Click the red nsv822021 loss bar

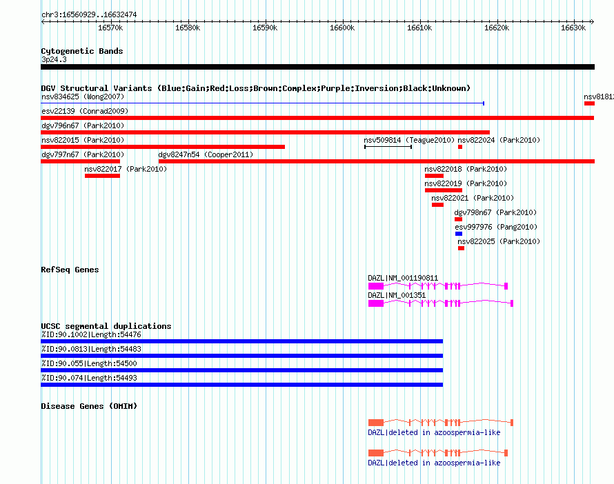tap(438, 205)
